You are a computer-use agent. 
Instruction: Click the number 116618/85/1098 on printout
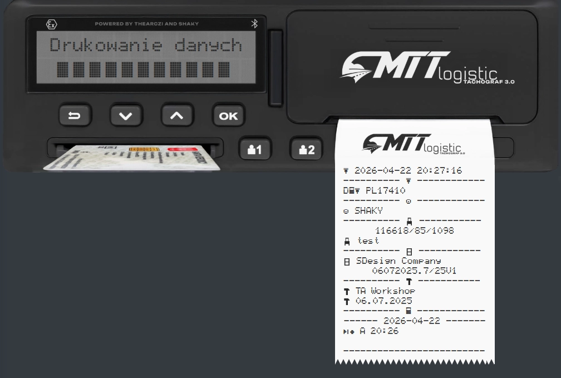[x=414, y=230]
